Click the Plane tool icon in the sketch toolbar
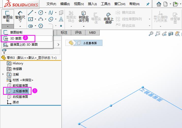This screenshot has width=182, height=128. (x=61, y=13)
